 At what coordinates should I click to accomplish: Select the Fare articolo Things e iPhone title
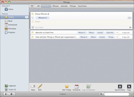tap(57, 37)
